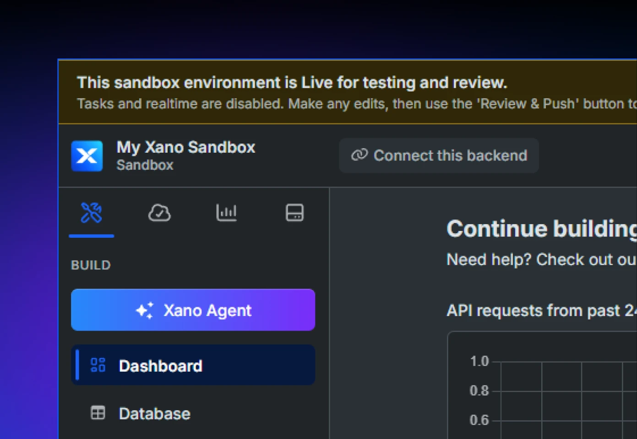Image resolution: width=637 pixels, height=439 pixels.
Task: Click the Sandbox subtitle under workspace name
Action: 145,165
